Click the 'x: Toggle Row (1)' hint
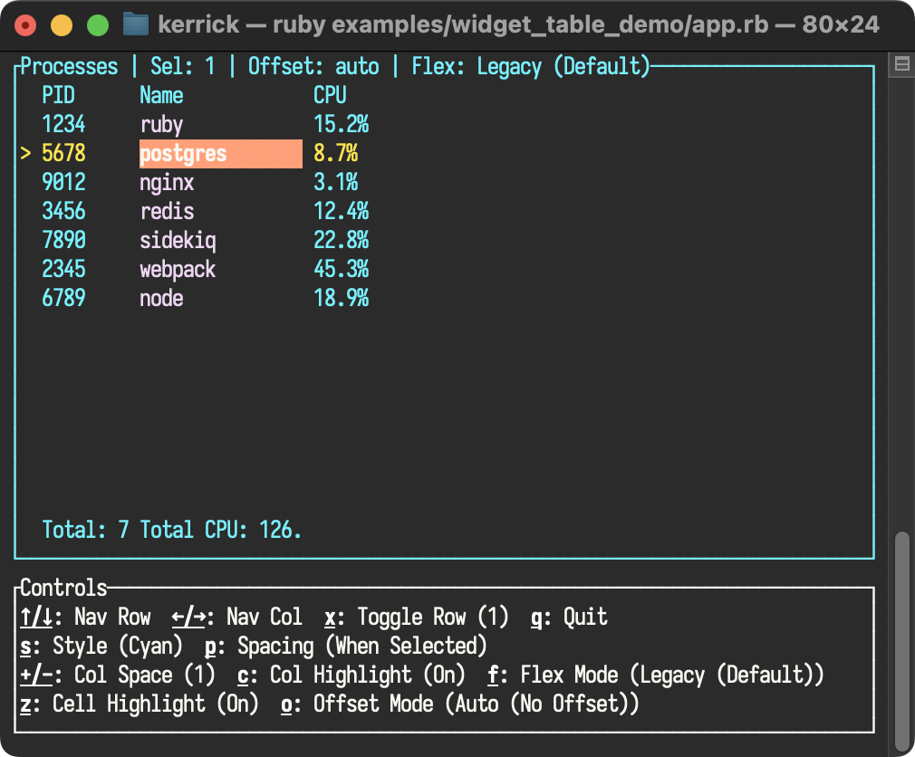Image resolution: width=915 pixels, height=757 pixels. tap(417, 618)
